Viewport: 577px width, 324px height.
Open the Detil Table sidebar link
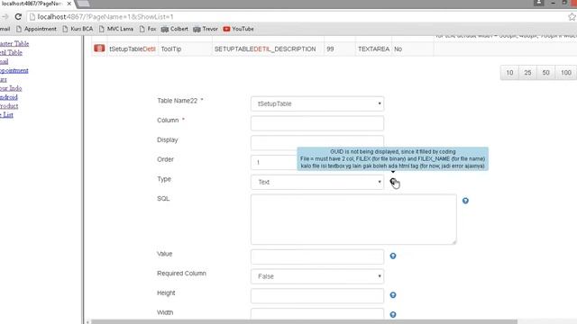[x=11, y=52]
